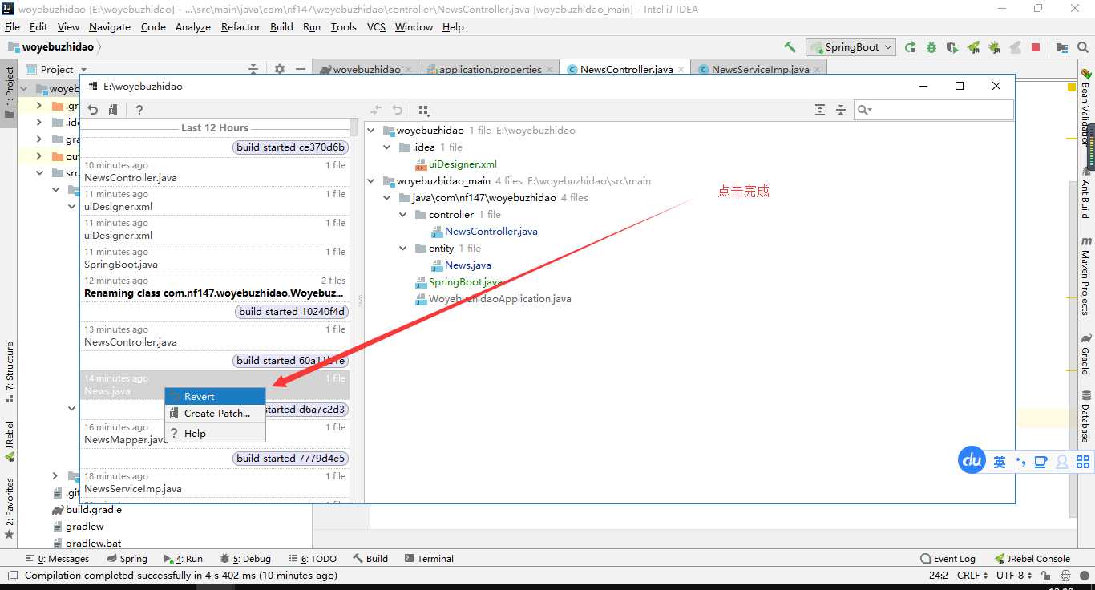Click the Build project hammer icon
This screenshot has width=1095, height=590.
coord(790,47)
